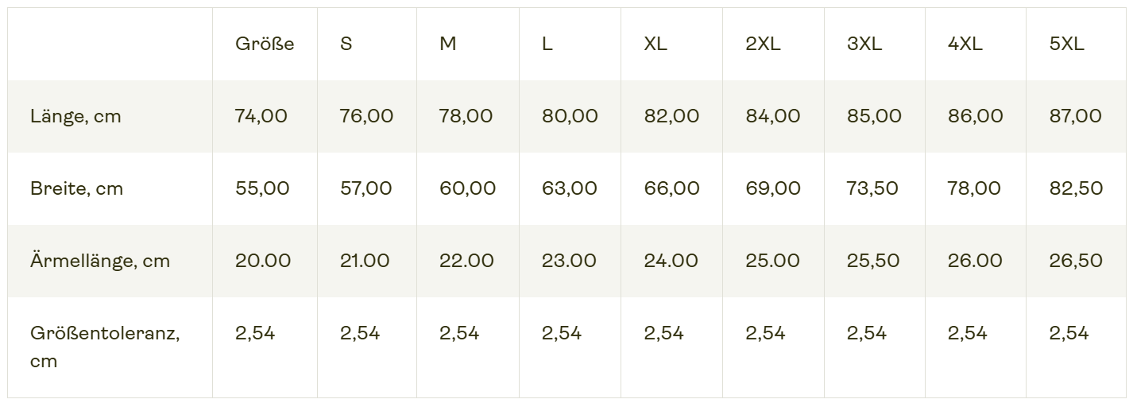Click the 63,00 width value
This screenshot has width=1133, height=403.
[x=569, y=188]
